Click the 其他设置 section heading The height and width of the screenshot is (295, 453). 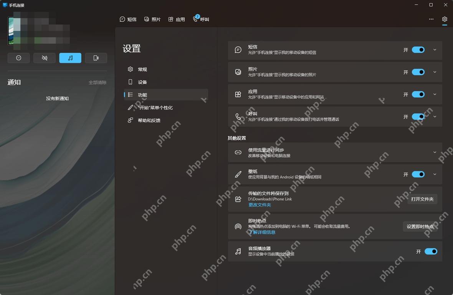(x=236, y=138)
